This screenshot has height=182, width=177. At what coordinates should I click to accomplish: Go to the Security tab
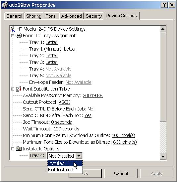94,16
